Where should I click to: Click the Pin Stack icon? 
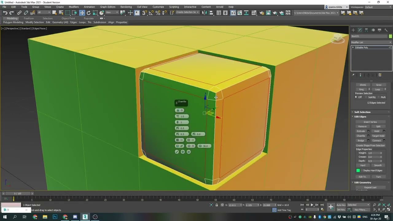click(x=353, y=75)
